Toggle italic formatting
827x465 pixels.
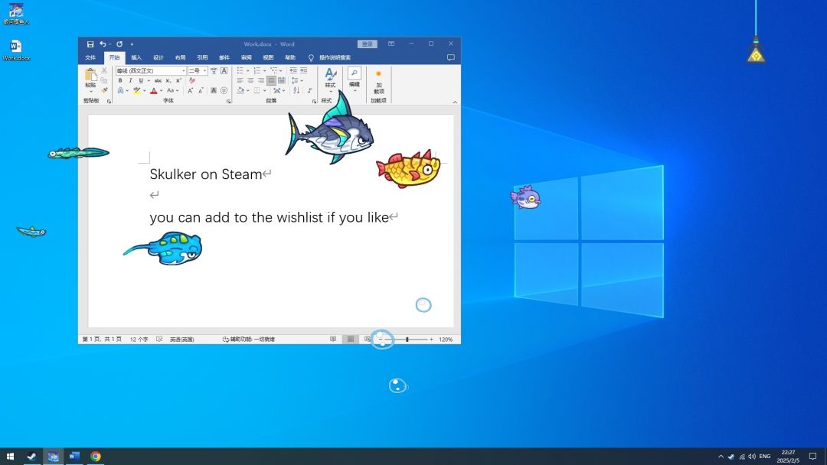[x=130, y=80]
